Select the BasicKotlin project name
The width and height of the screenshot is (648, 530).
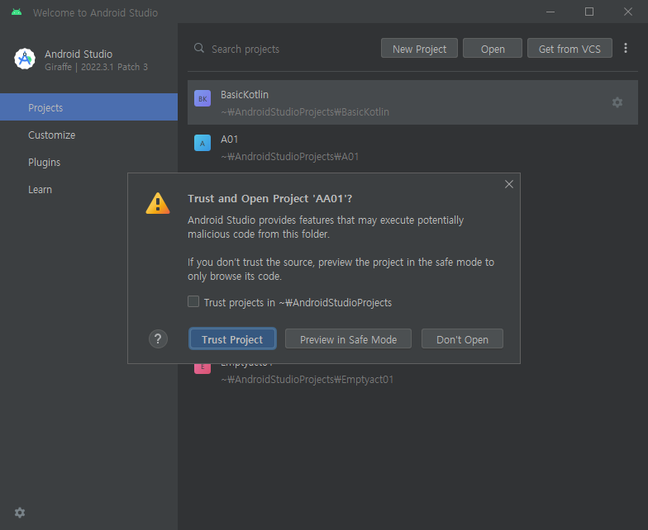tap(245, 94)
